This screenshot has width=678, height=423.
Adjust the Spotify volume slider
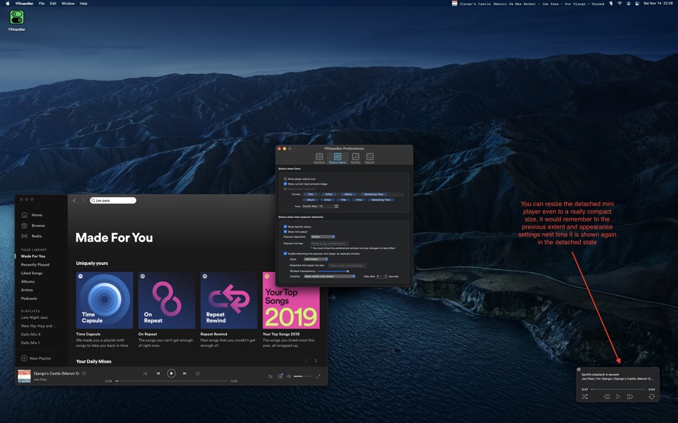tap(303, 376)
